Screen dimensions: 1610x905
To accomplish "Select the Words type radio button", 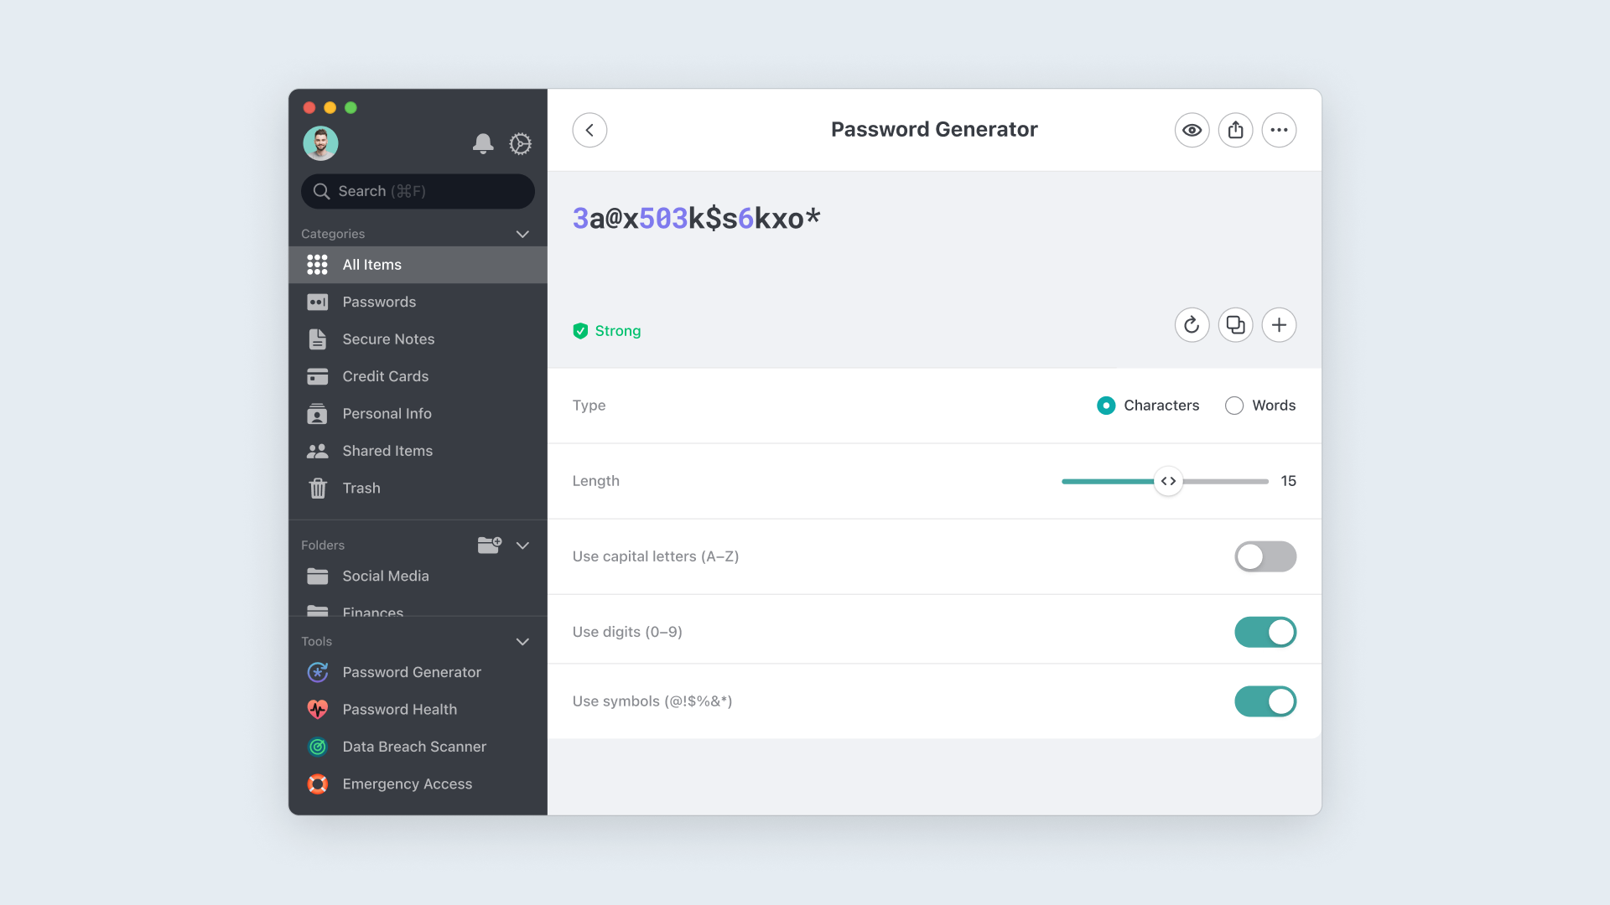I will [1234, 406].
